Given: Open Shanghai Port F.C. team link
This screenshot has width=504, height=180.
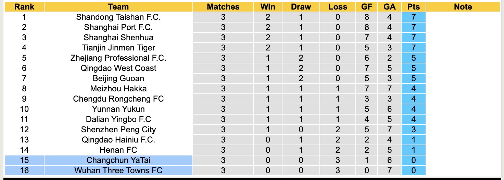Looking at the screenshot, I should pyautogui.click(x=118, y=27).
